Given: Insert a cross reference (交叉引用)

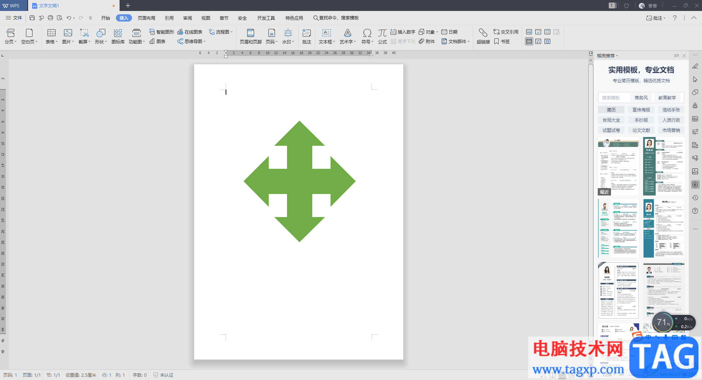Looking at the screenshot, I should point(506,32).
